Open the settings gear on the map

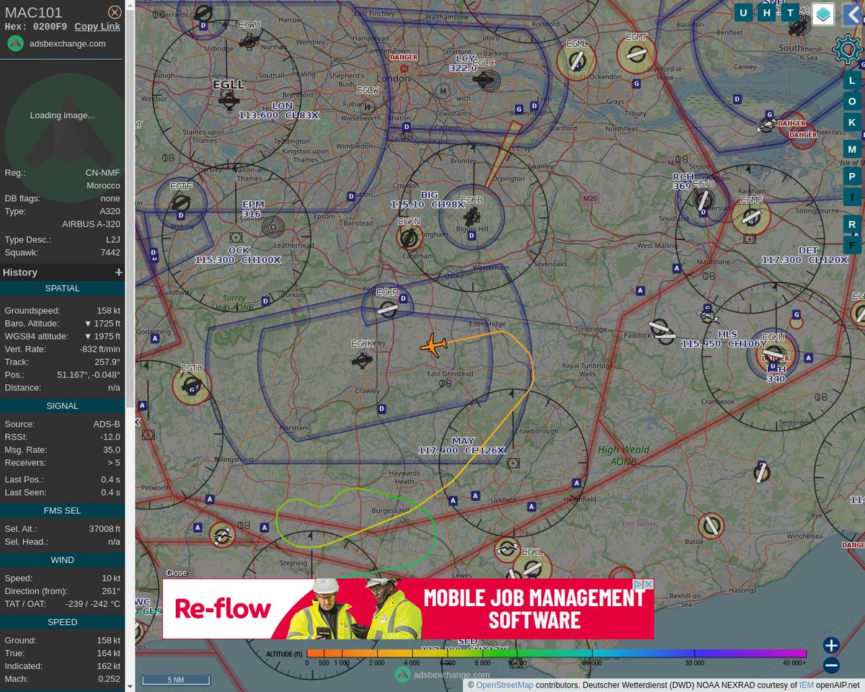click(848, 49)
